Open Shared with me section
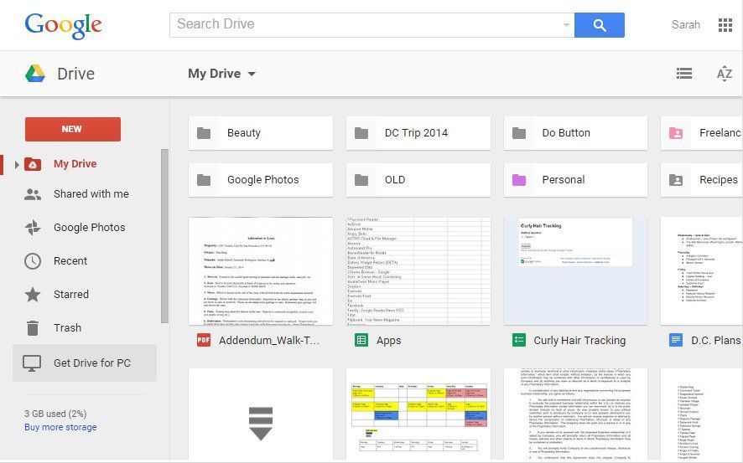The height and width of the screenshot is (463, 743). click(91, 194)
